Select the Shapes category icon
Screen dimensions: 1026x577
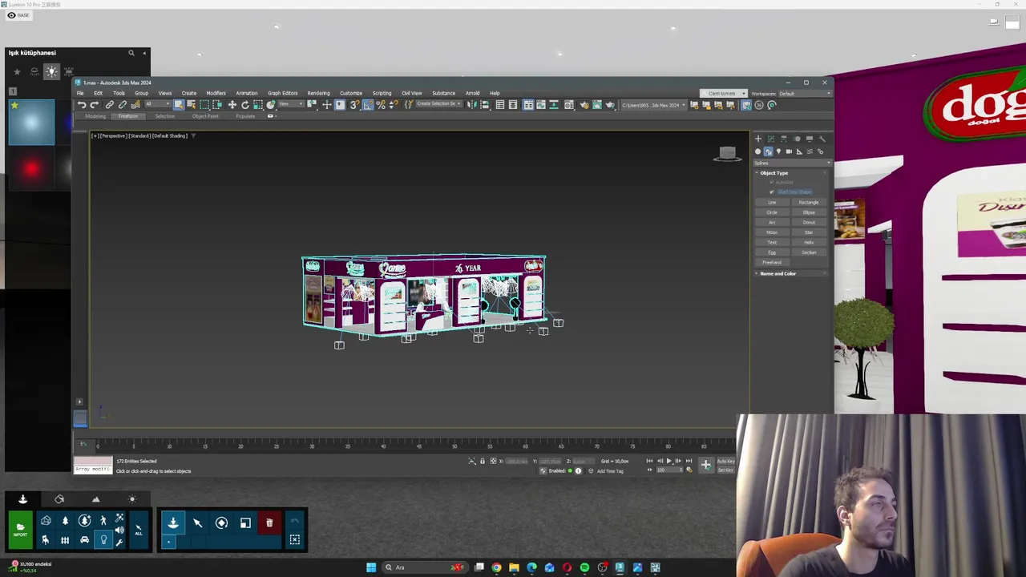tap(769, 151)
